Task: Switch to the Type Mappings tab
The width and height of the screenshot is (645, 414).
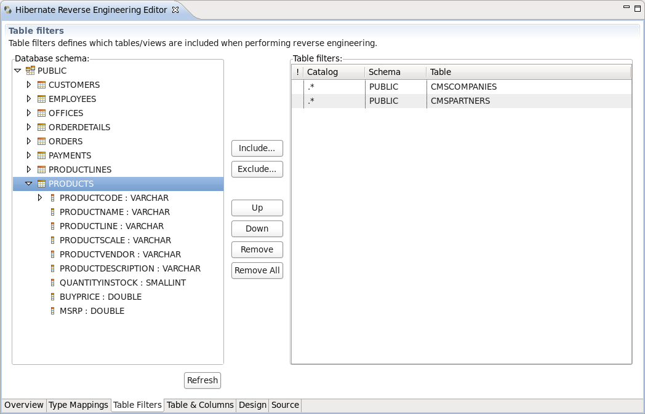Action: 78,405
